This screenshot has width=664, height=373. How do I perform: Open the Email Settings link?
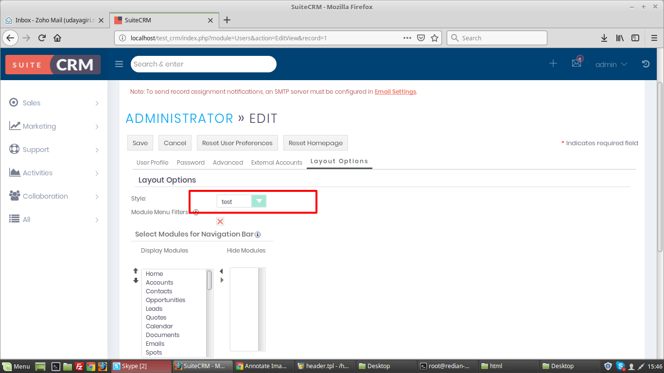pyautogui.click(x=395, y=91)
